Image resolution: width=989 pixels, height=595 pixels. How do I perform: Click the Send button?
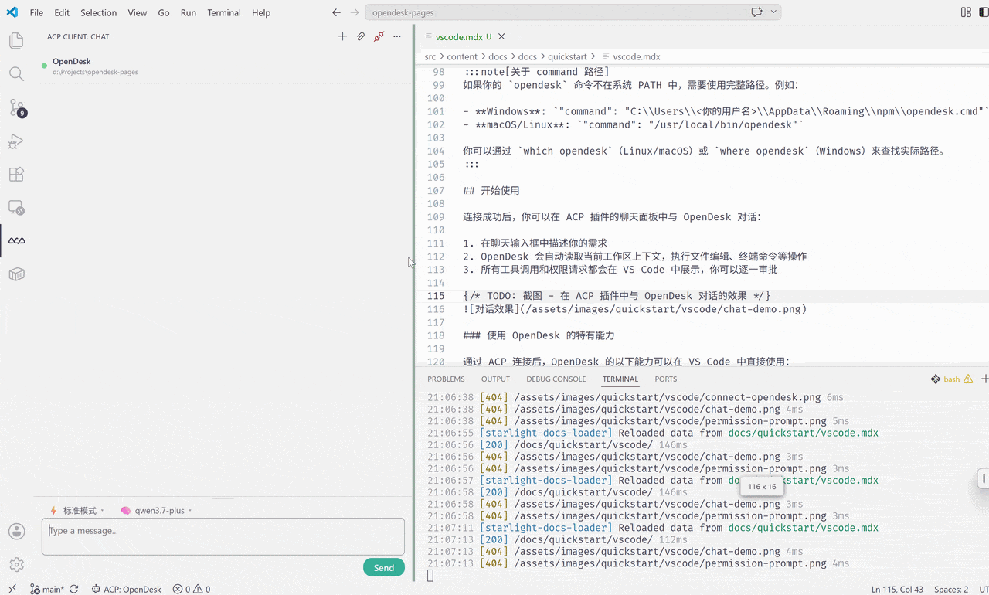click(x=384, y=567)
